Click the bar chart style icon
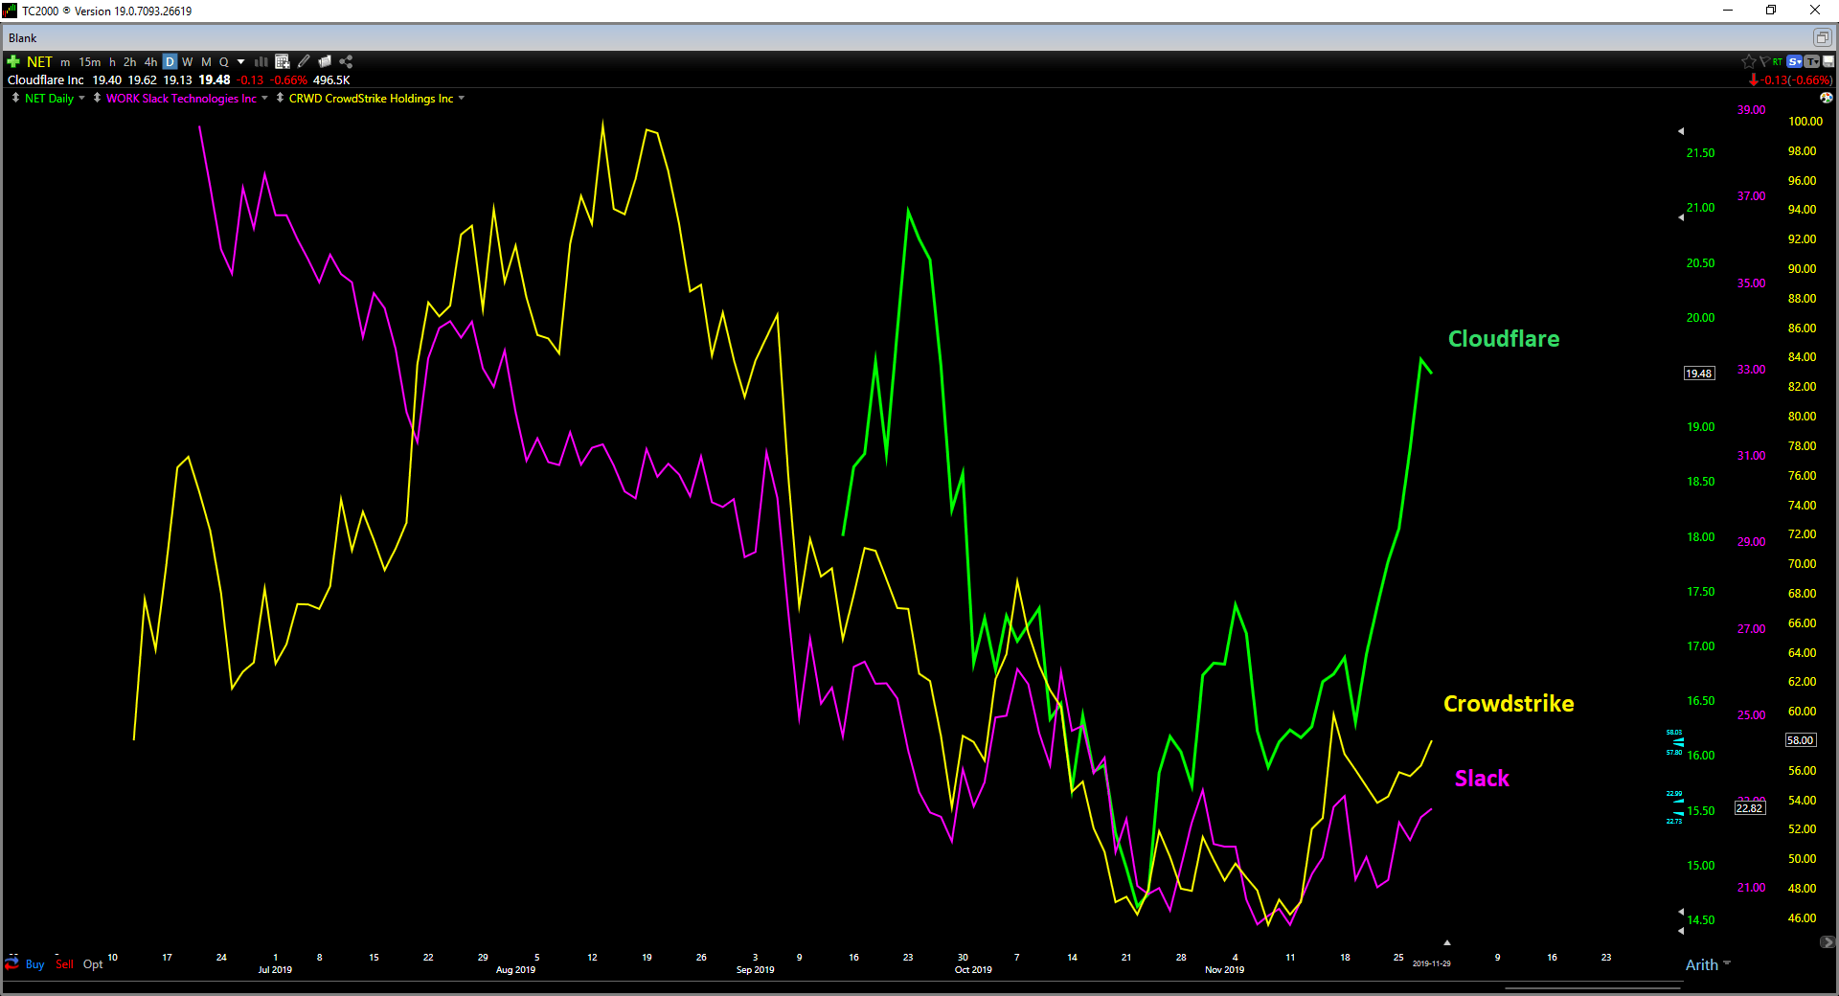This screenshot has height=996, width=1839. (x=261, y=61)
